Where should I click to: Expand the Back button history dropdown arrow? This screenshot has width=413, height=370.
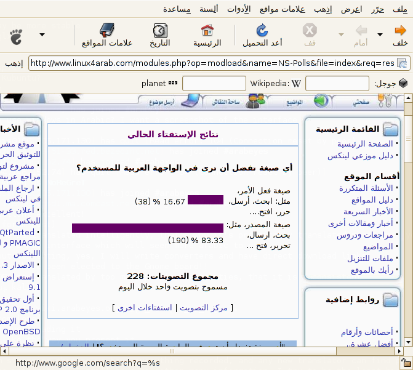click(x=380, y=35)
